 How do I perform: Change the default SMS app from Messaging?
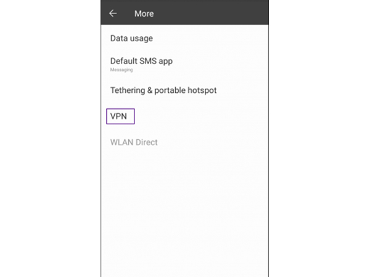184,64
